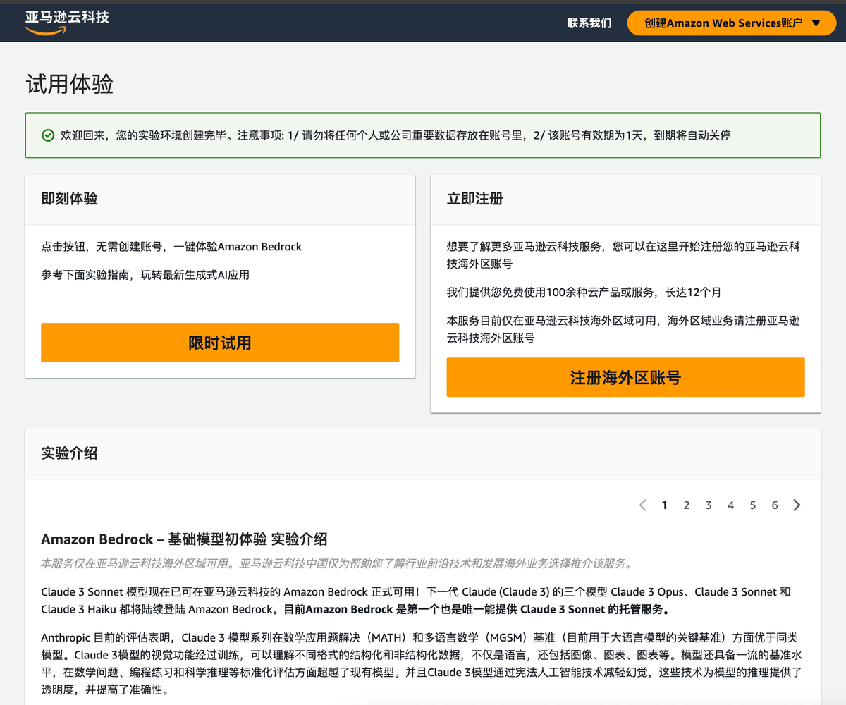Go to previous page with left chevron
This screenshot has width=846, height=705.
[x=642, y=505]
